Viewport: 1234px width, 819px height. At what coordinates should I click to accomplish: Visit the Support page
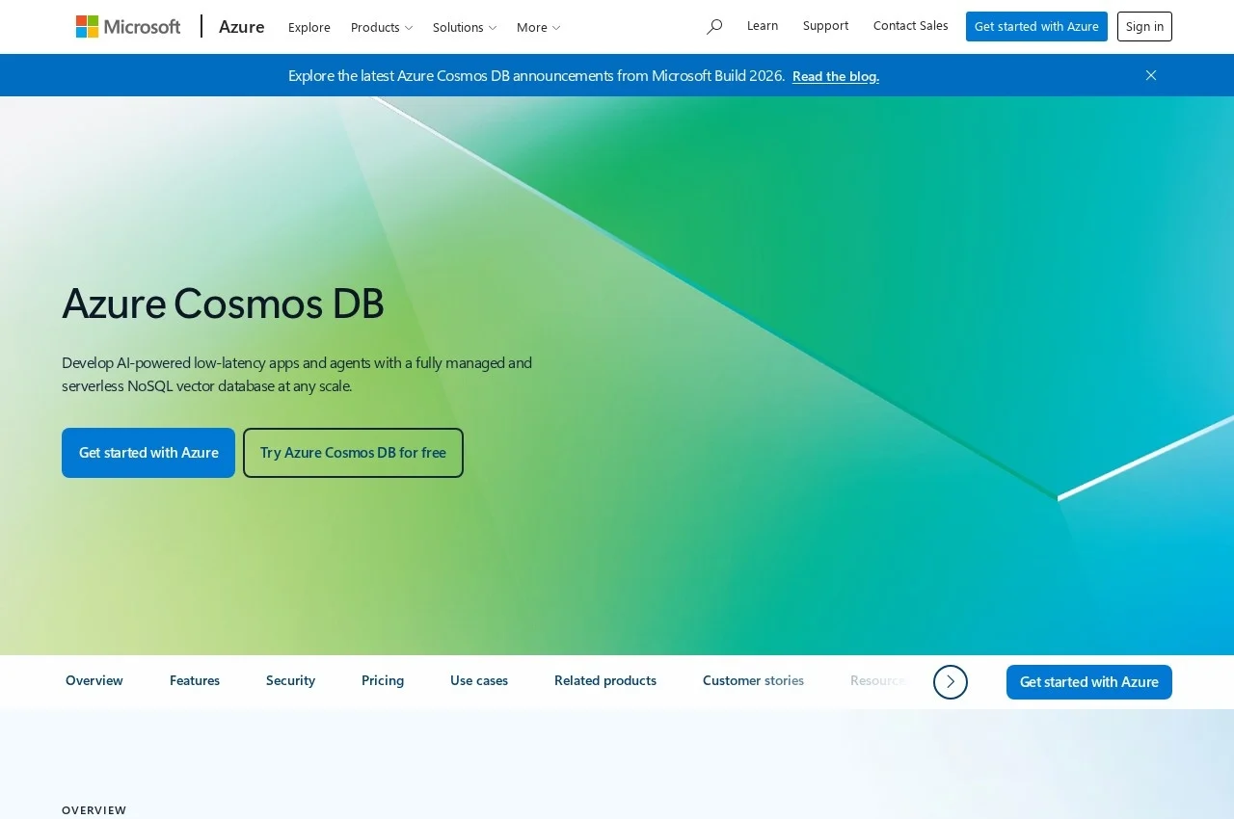[826, 26]
